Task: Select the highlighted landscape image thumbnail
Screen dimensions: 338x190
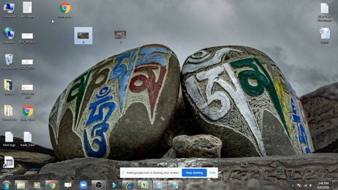Action: [x=83, y=36]
